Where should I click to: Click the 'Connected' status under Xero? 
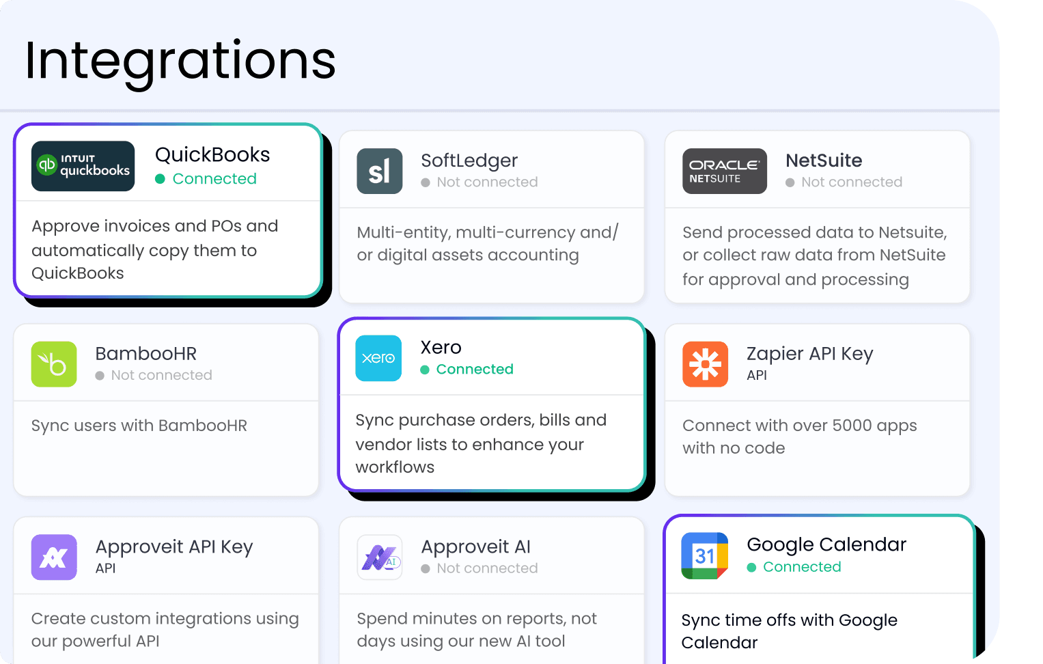(475, 370)
